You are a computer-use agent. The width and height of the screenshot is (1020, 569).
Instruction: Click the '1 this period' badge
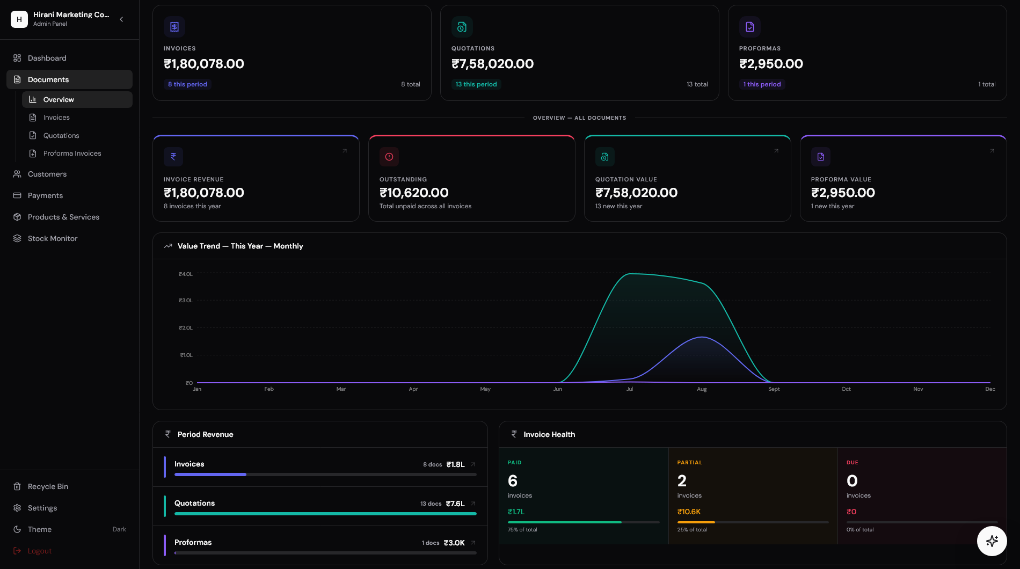coord(762,84)
